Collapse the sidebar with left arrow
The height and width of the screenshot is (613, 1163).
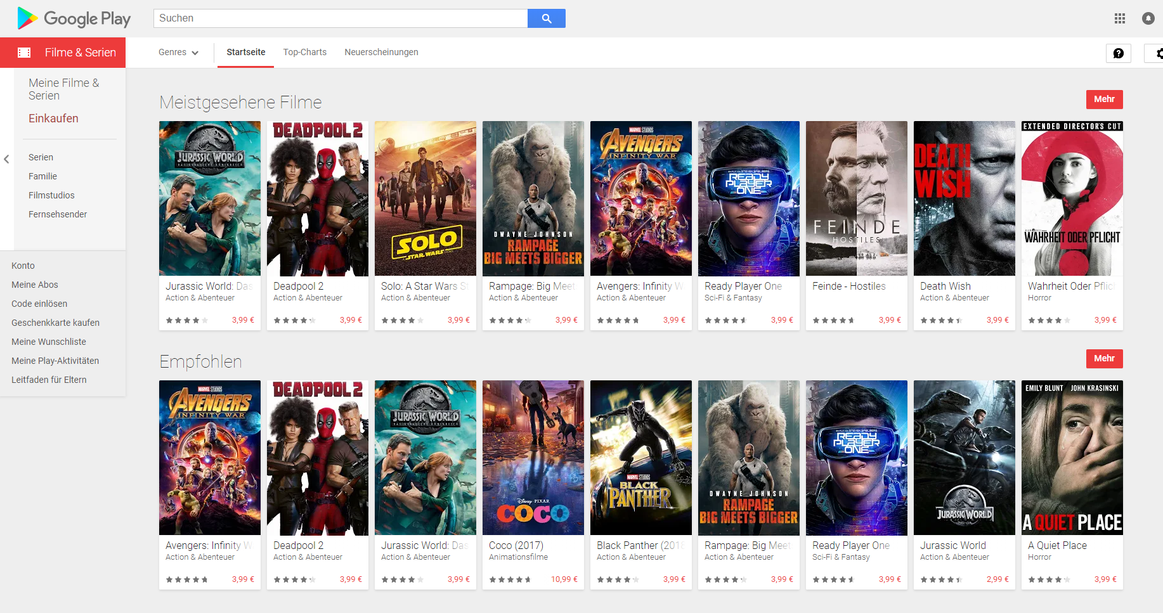click(6, 159)
